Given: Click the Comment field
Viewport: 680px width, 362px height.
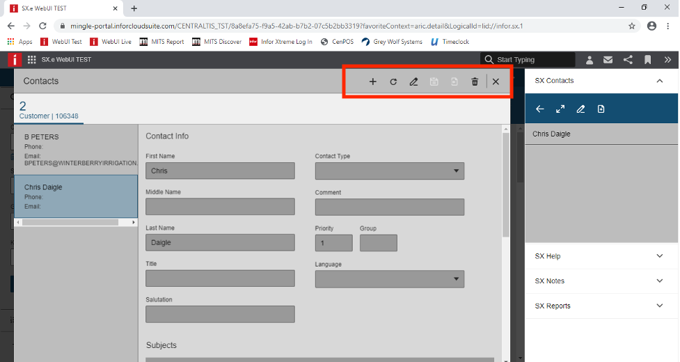Looking at the screenshot, I should click(390, 207).
